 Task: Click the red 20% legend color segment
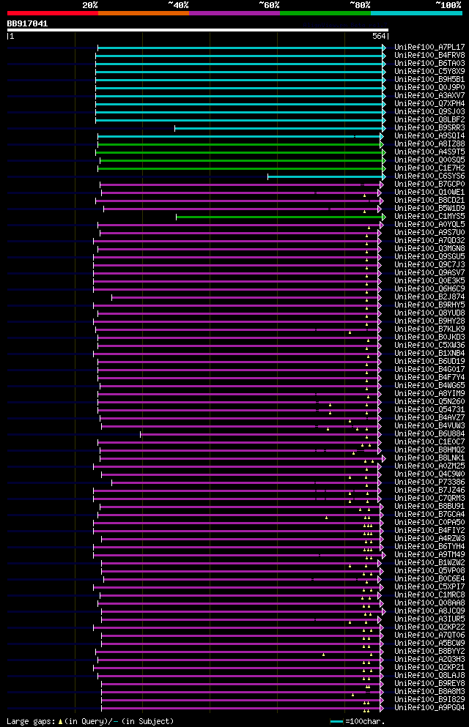53,13
